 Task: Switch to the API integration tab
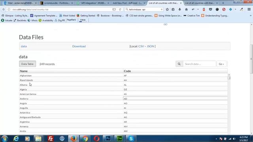pyautogui.click(x=93, y=3)
